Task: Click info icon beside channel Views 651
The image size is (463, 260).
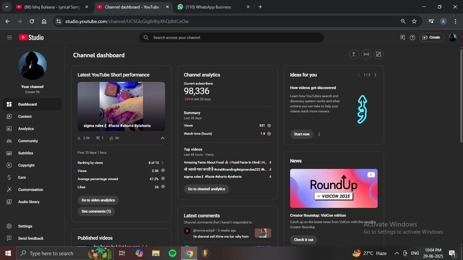Action: point(269,126)
